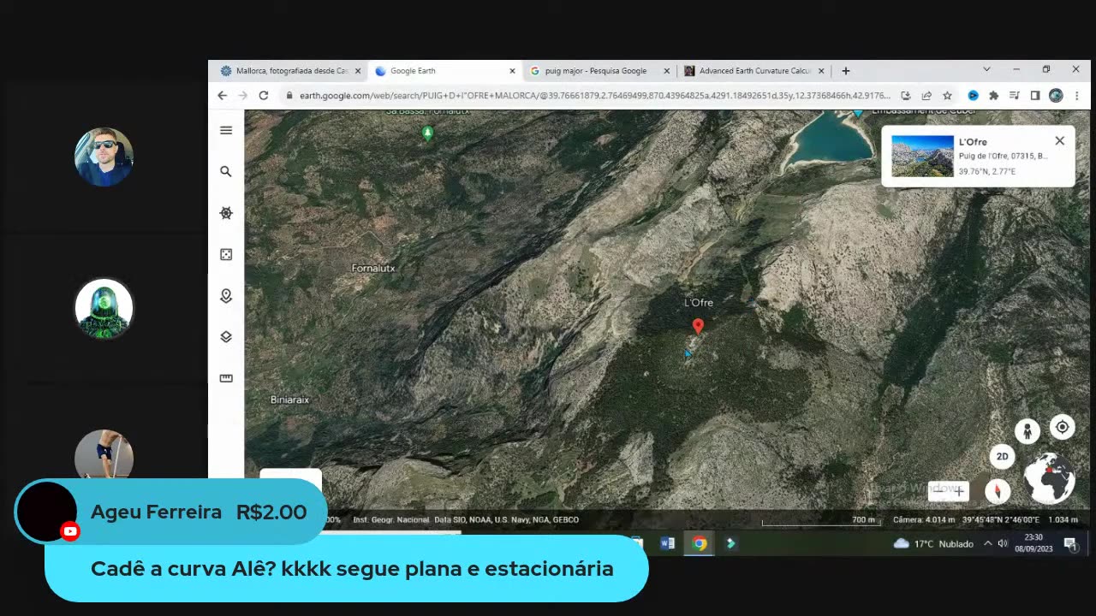Open the Chrome three-dot menu

pos(1076,96)
